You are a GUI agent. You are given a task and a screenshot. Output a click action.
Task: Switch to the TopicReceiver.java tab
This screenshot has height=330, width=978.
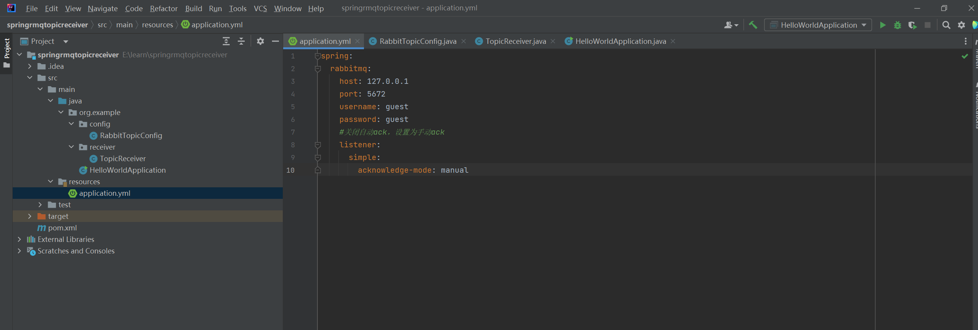point(515,41)
